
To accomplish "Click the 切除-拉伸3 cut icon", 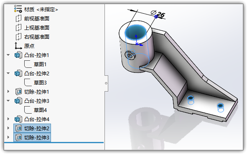I will click(18, 137).
